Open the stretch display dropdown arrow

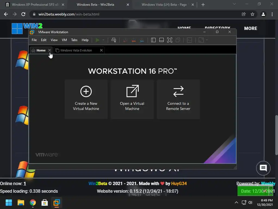coord(207,40)
